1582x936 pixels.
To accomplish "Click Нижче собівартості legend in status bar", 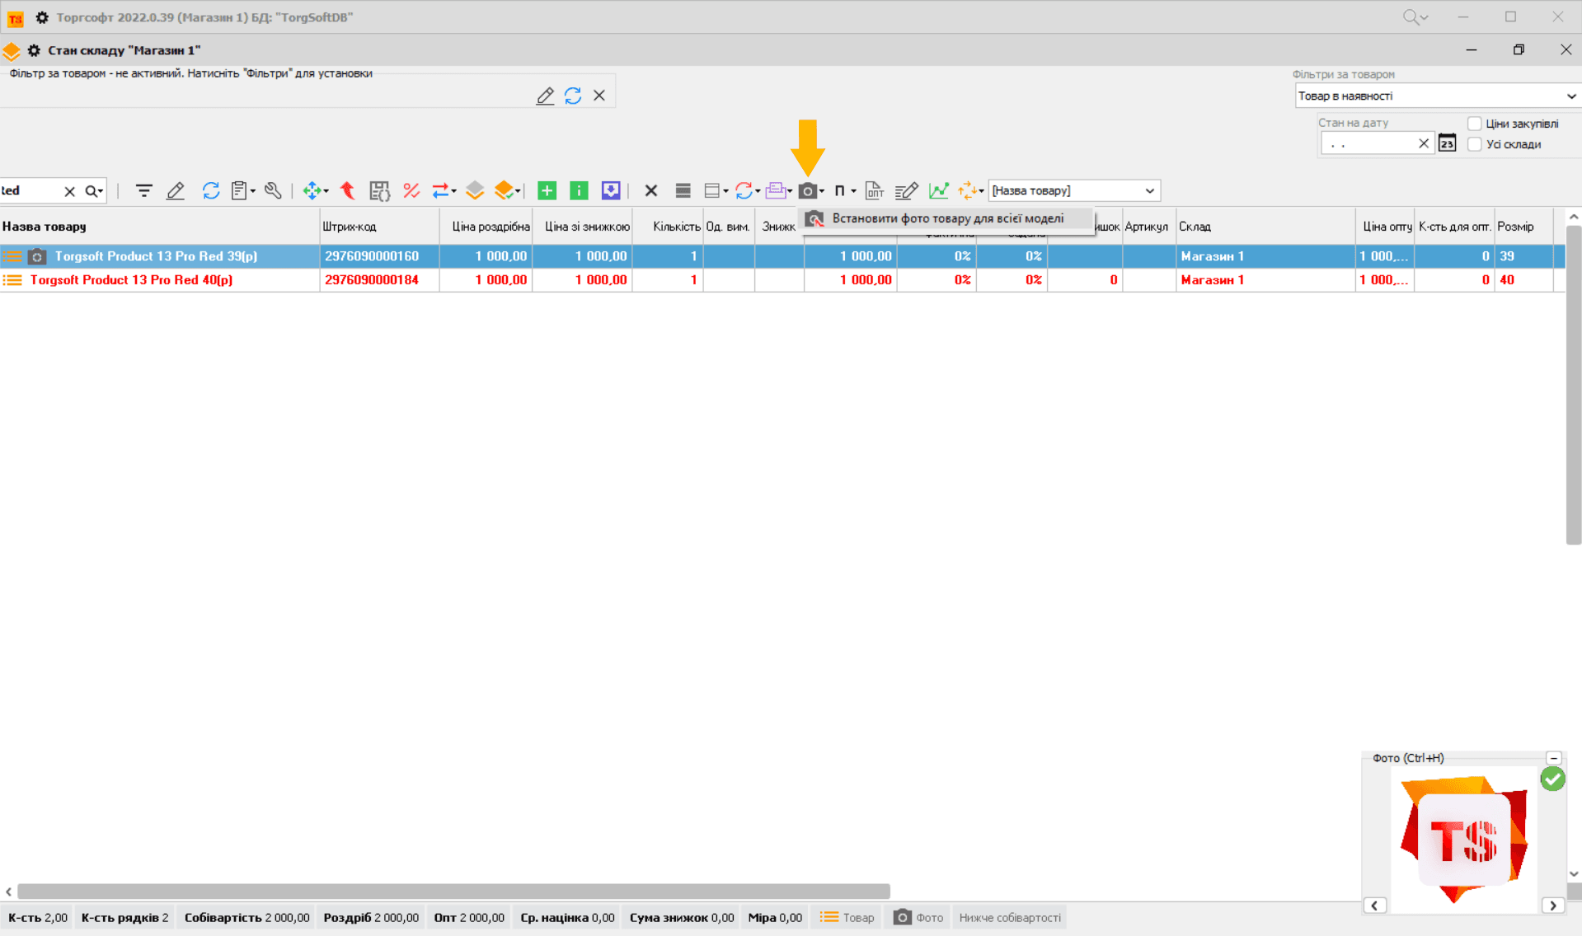I will [x=1010, y=917].
